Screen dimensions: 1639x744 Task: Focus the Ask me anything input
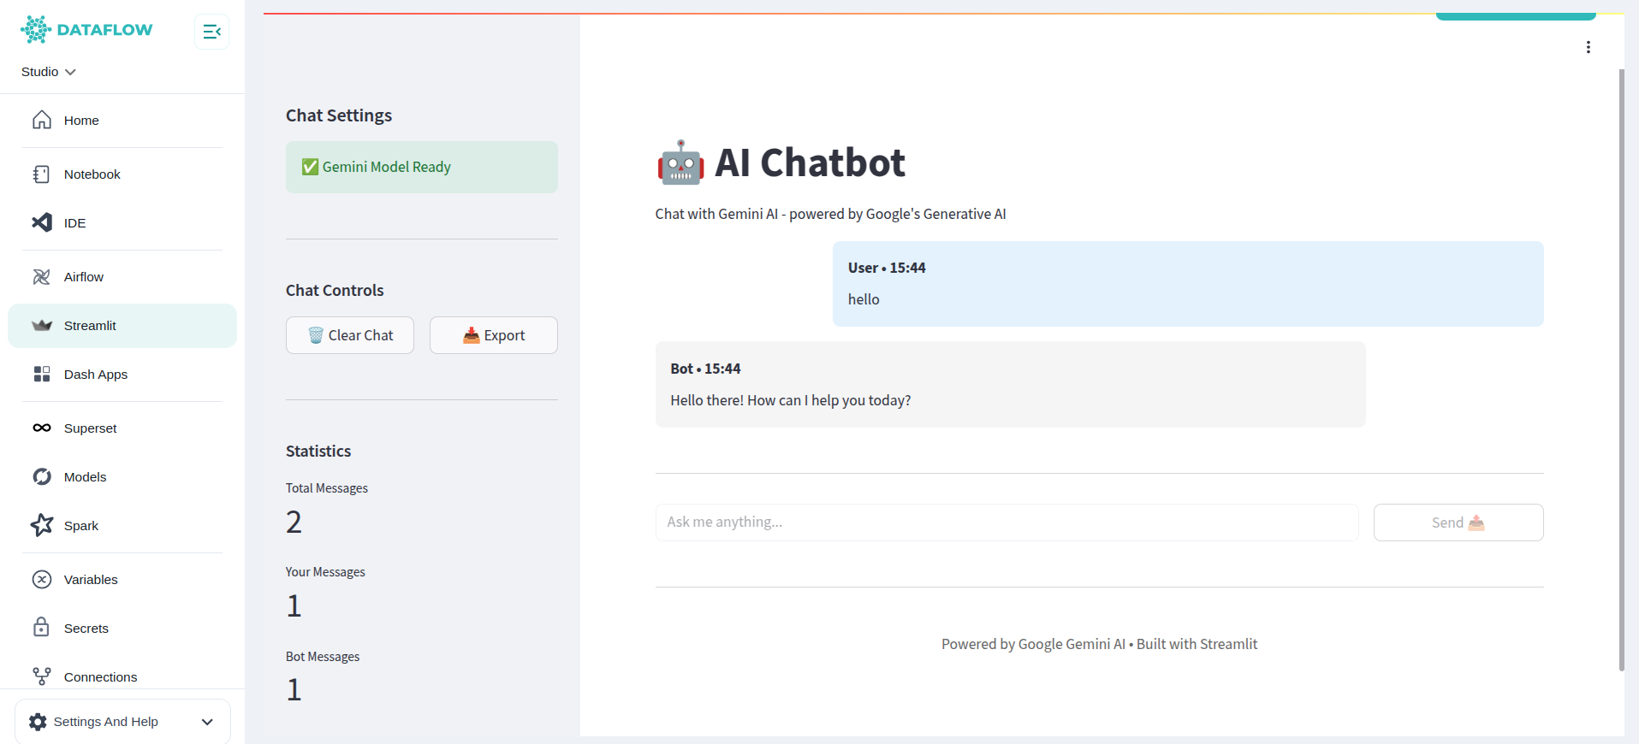(x=1007, y=523)
